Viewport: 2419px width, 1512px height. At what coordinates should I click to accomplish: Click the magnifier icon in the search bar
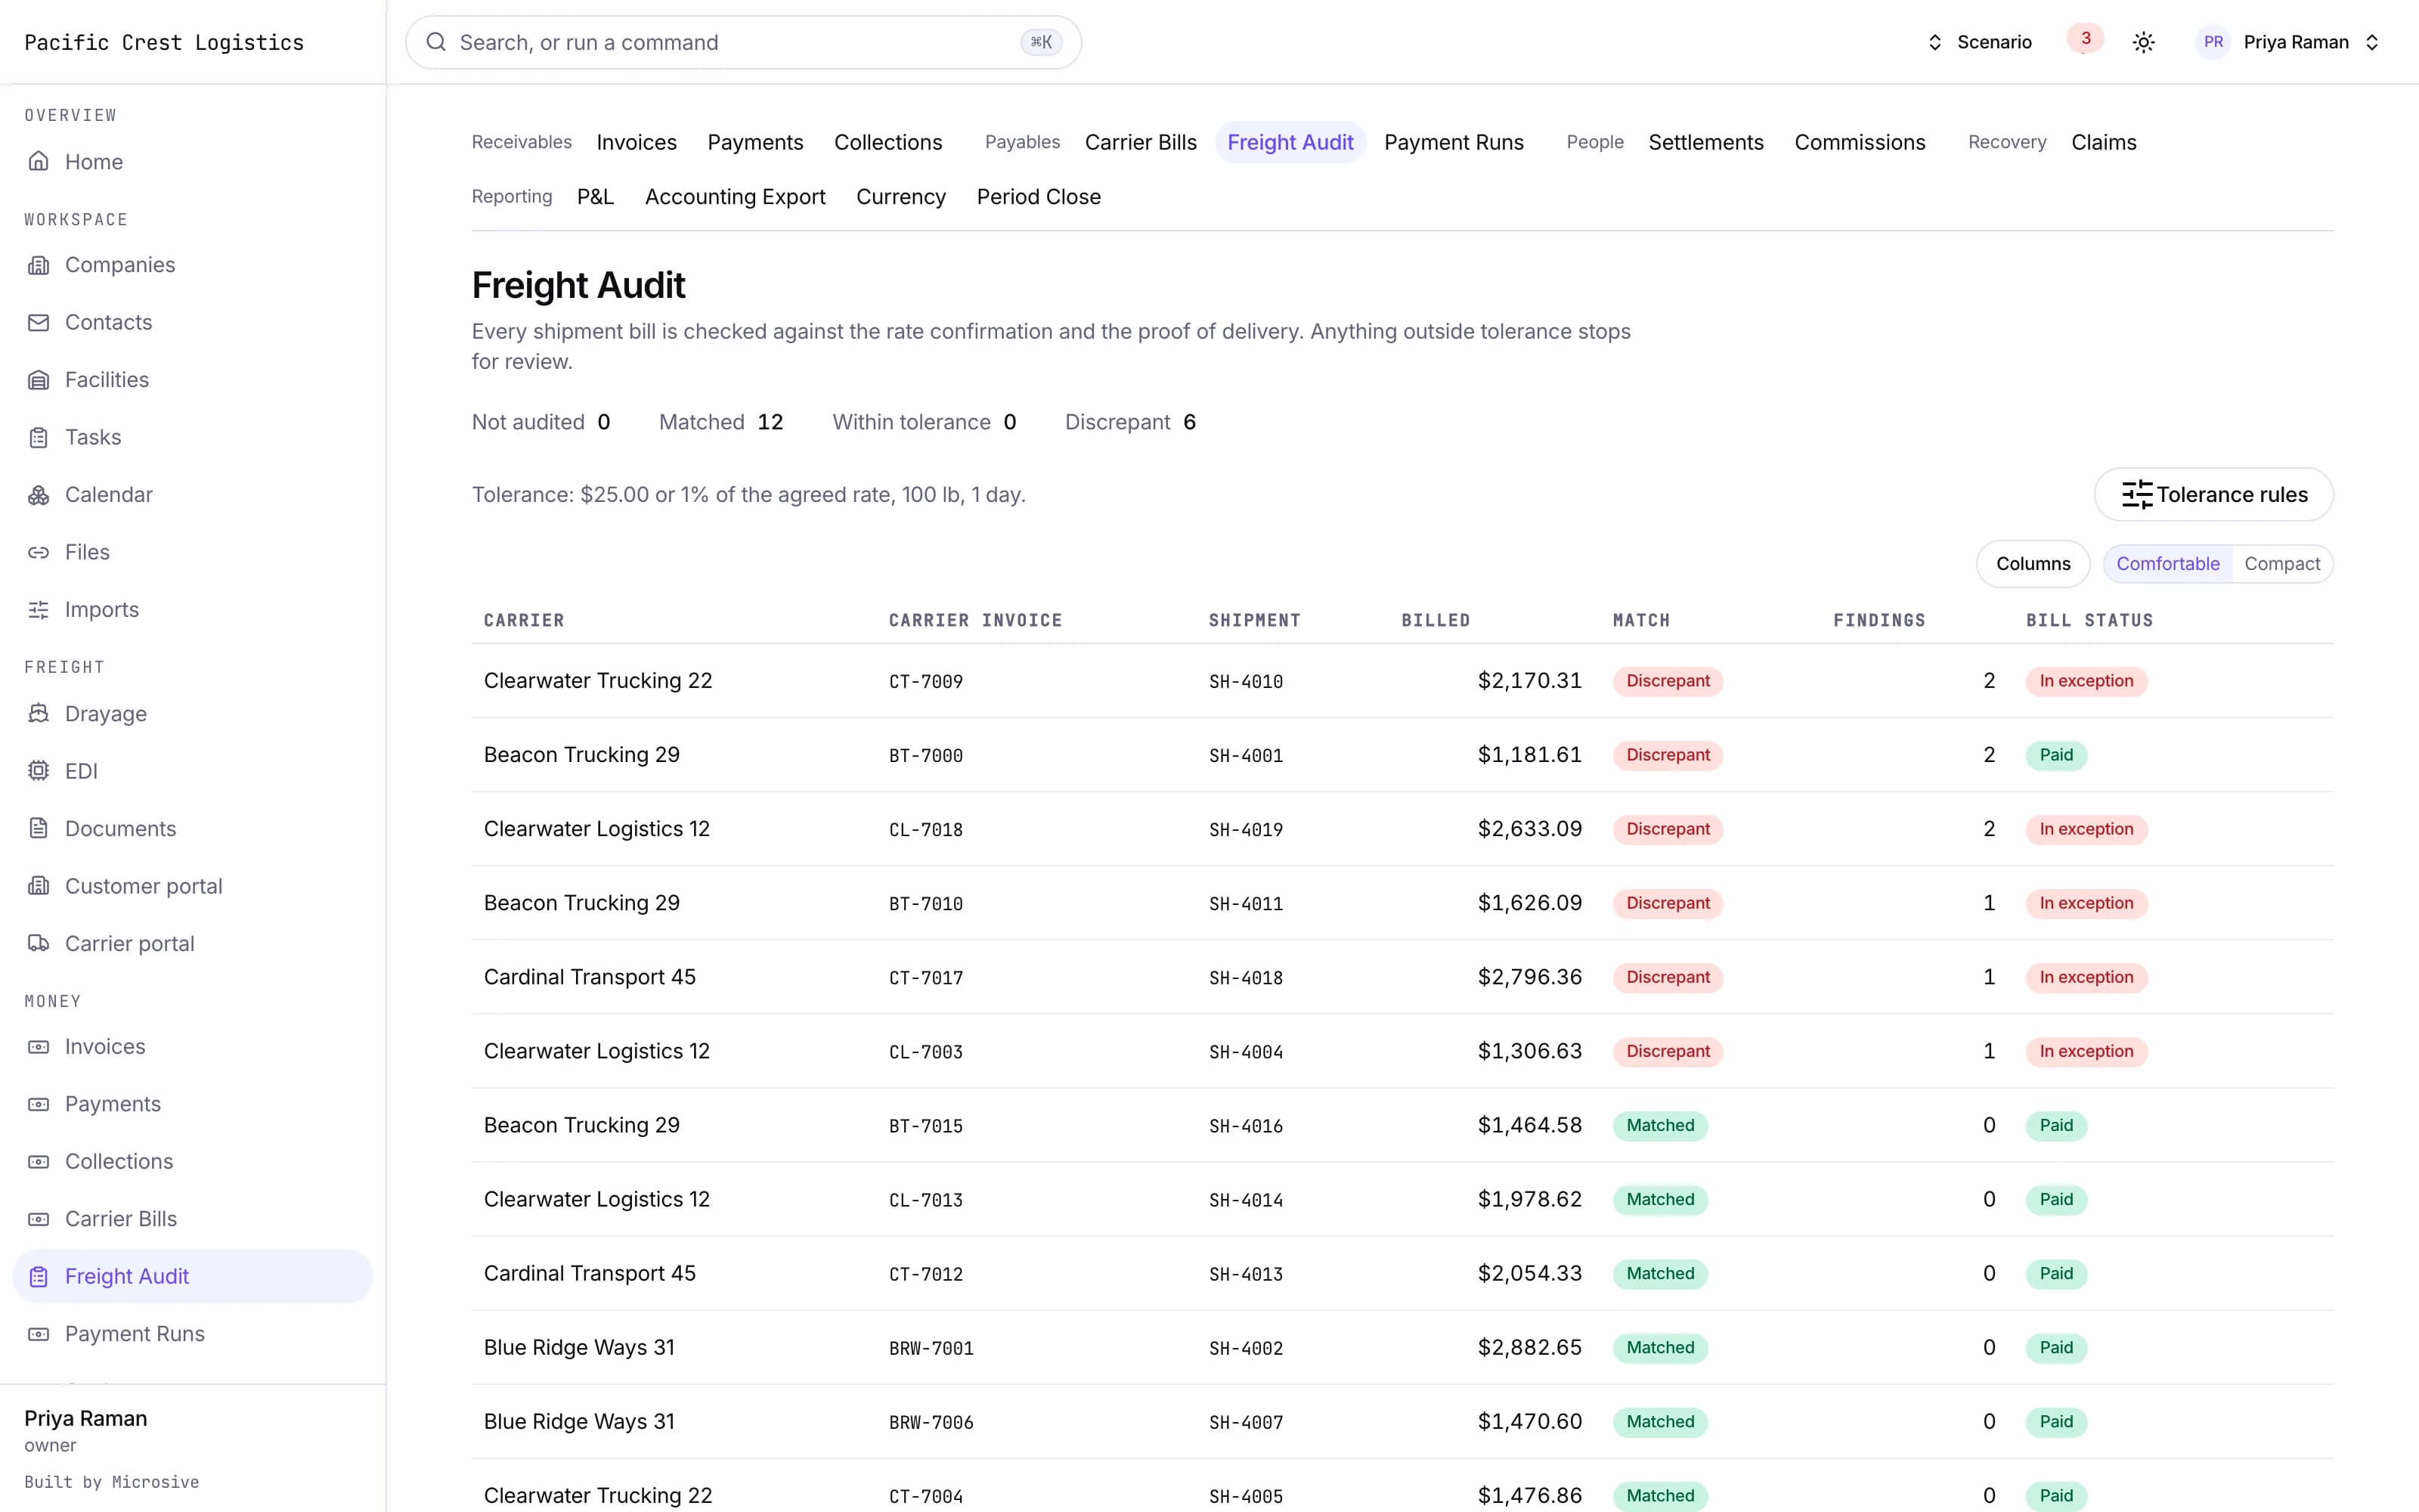click(436, 42)
